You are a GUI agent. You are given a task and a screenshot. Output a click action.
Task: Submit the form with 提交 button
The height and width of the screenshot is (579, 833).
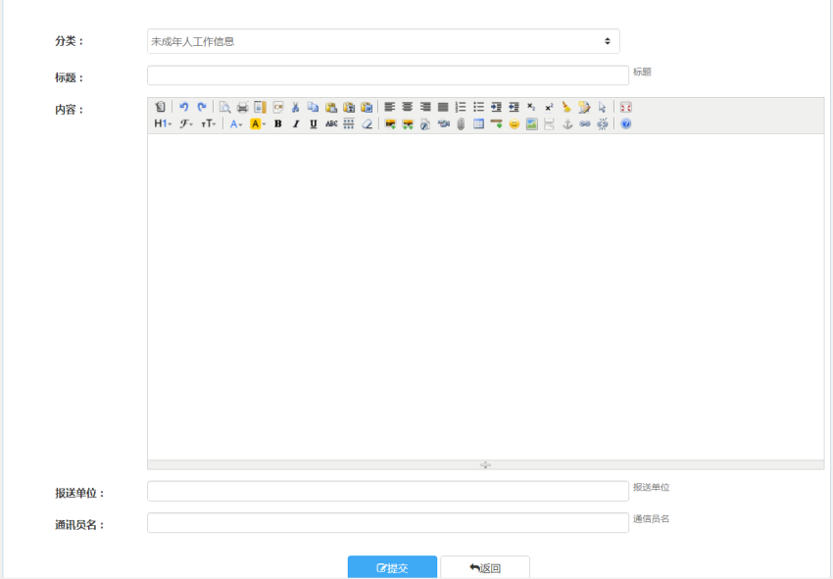[x=392, y=567]
